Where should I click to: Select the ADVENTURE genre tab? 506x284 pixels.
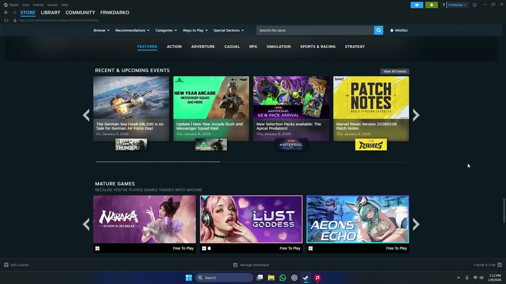point(203,47)
